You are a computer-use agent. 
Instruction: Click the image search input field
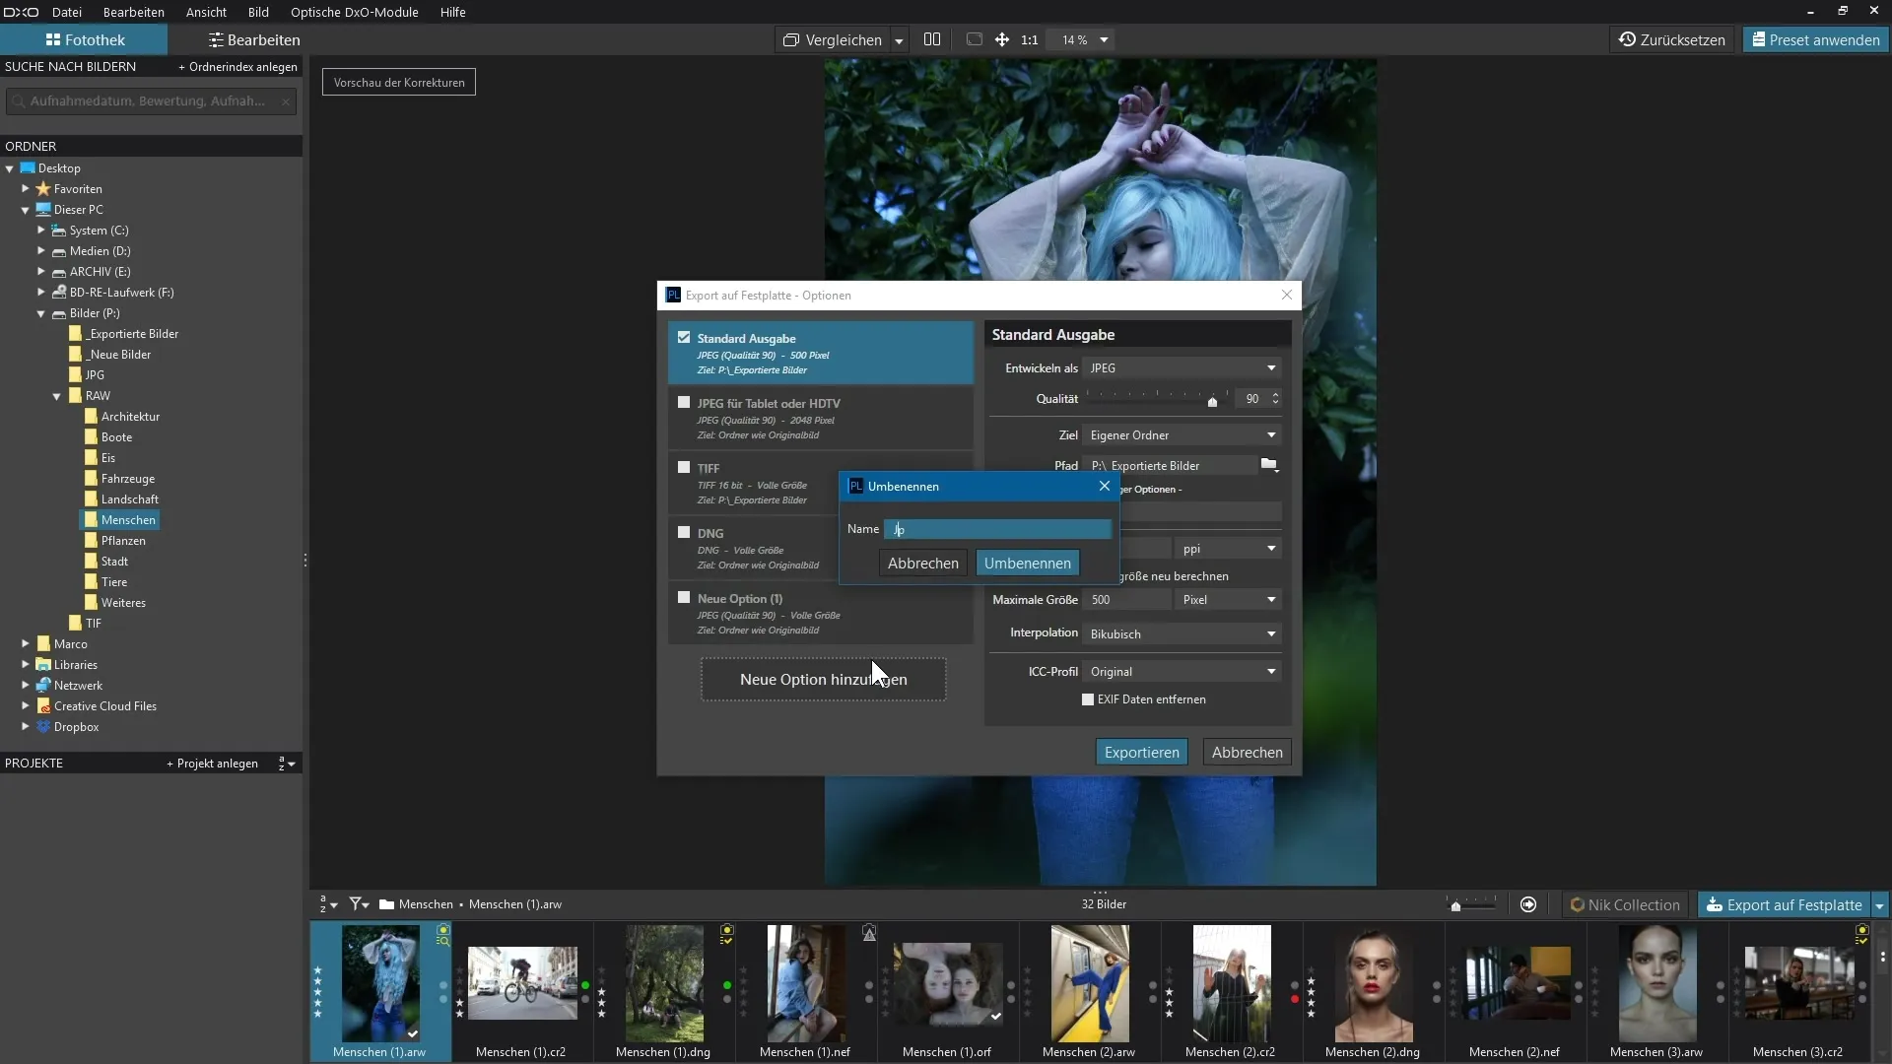click(151, 100)
